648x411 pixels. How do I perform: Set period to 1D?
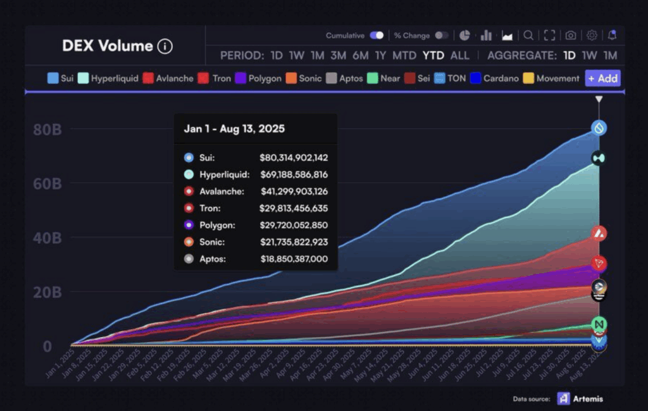[x=277, y=56]
